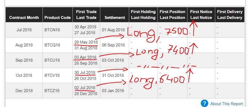This screenshot has width=250, height=107.
Task: Select the BTCQ18 product code cell
Action: tap(52, 45)
